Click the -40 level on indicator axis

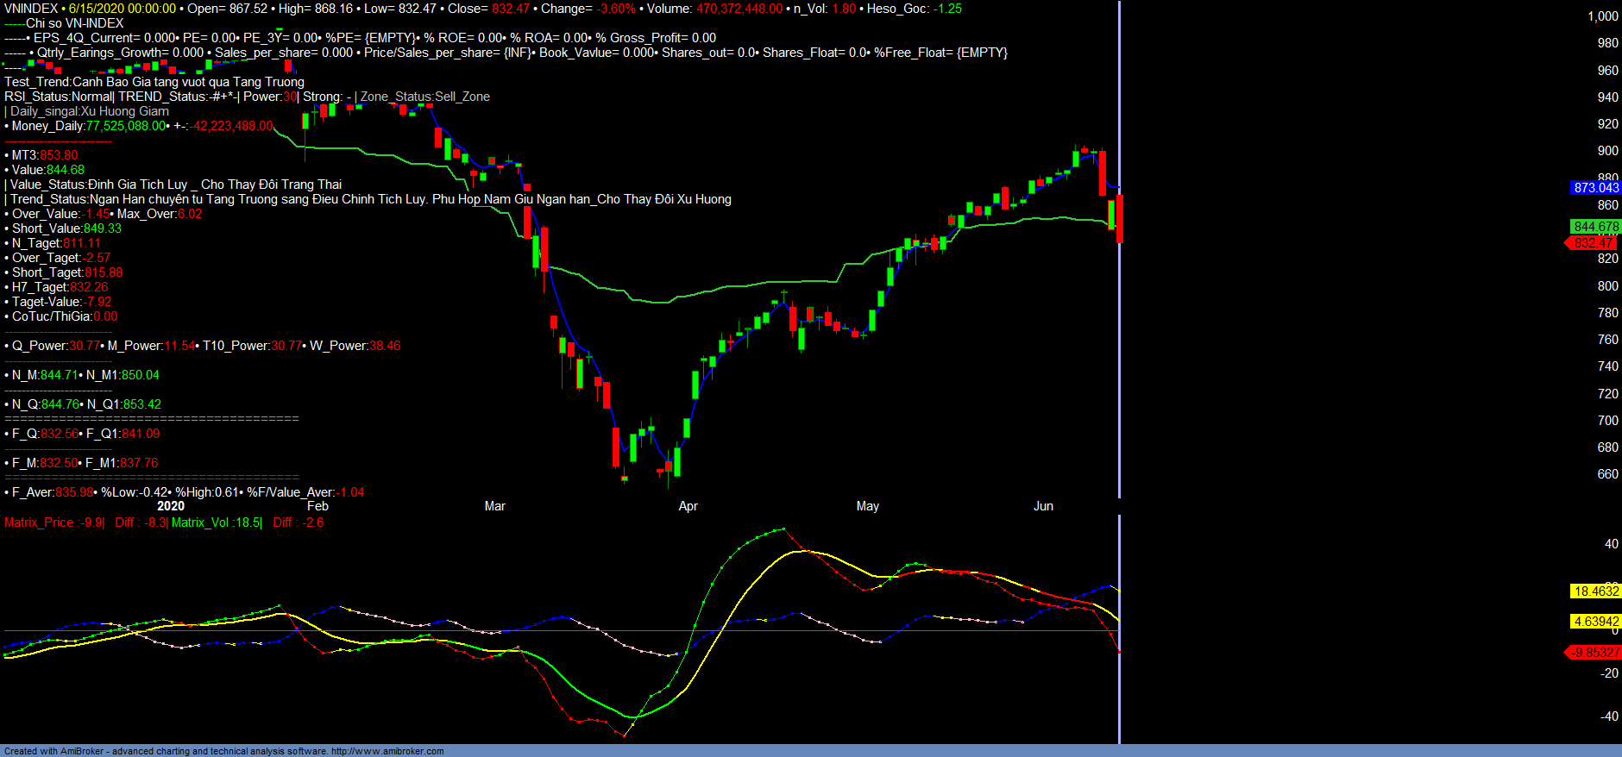click(1609, 716)
